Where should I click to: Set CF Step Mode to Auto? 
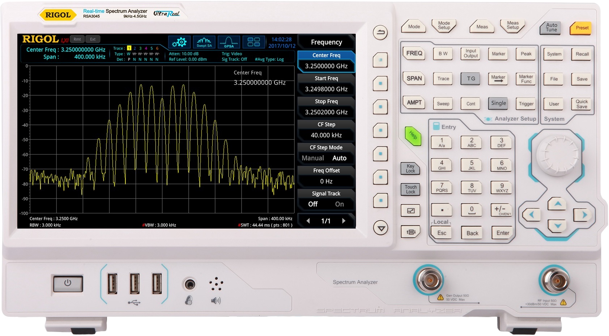click(x=339, y=158)
